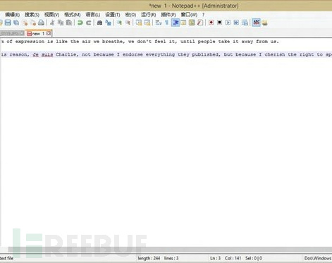Click the Redo arrow icon
332x263 pixels.
pos(89,23)
